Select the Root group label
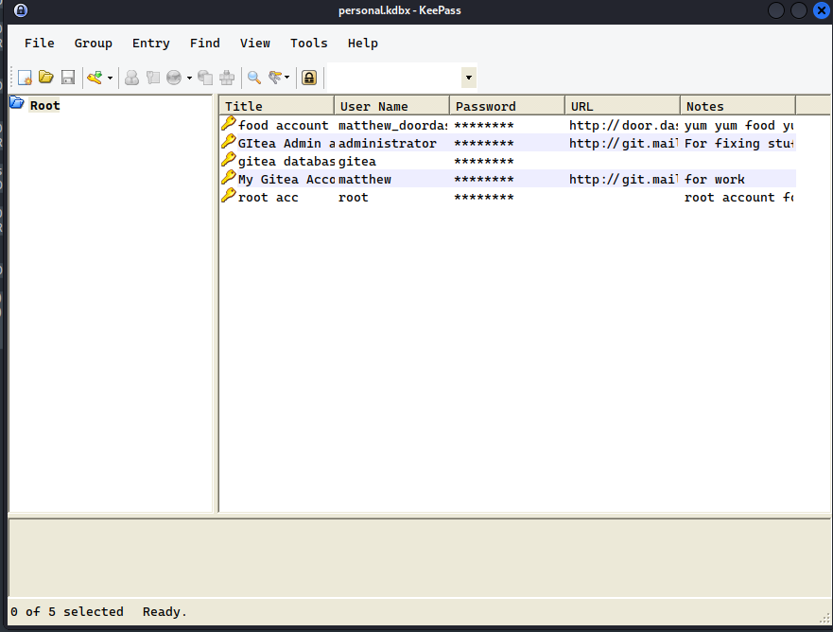Image resolution: width=833 pixels, height=632 pixels. 44,106
